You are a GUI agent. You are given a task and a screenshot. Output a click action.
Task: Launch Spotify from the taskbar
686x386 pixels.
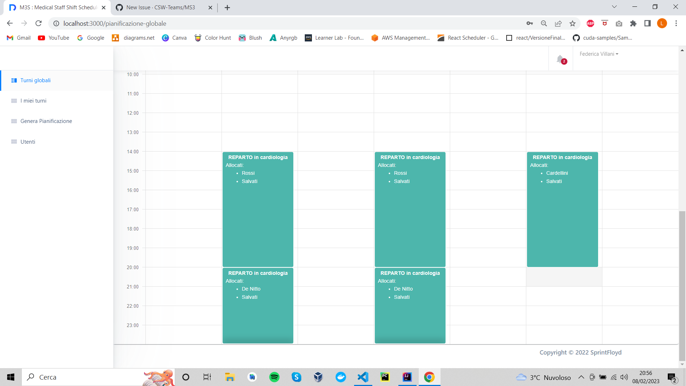click(274, 377)
